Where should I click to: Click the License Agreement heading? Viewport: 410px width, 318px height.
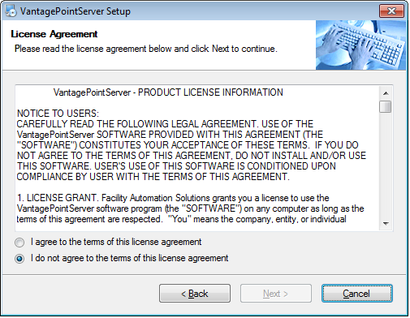[54, 34]
